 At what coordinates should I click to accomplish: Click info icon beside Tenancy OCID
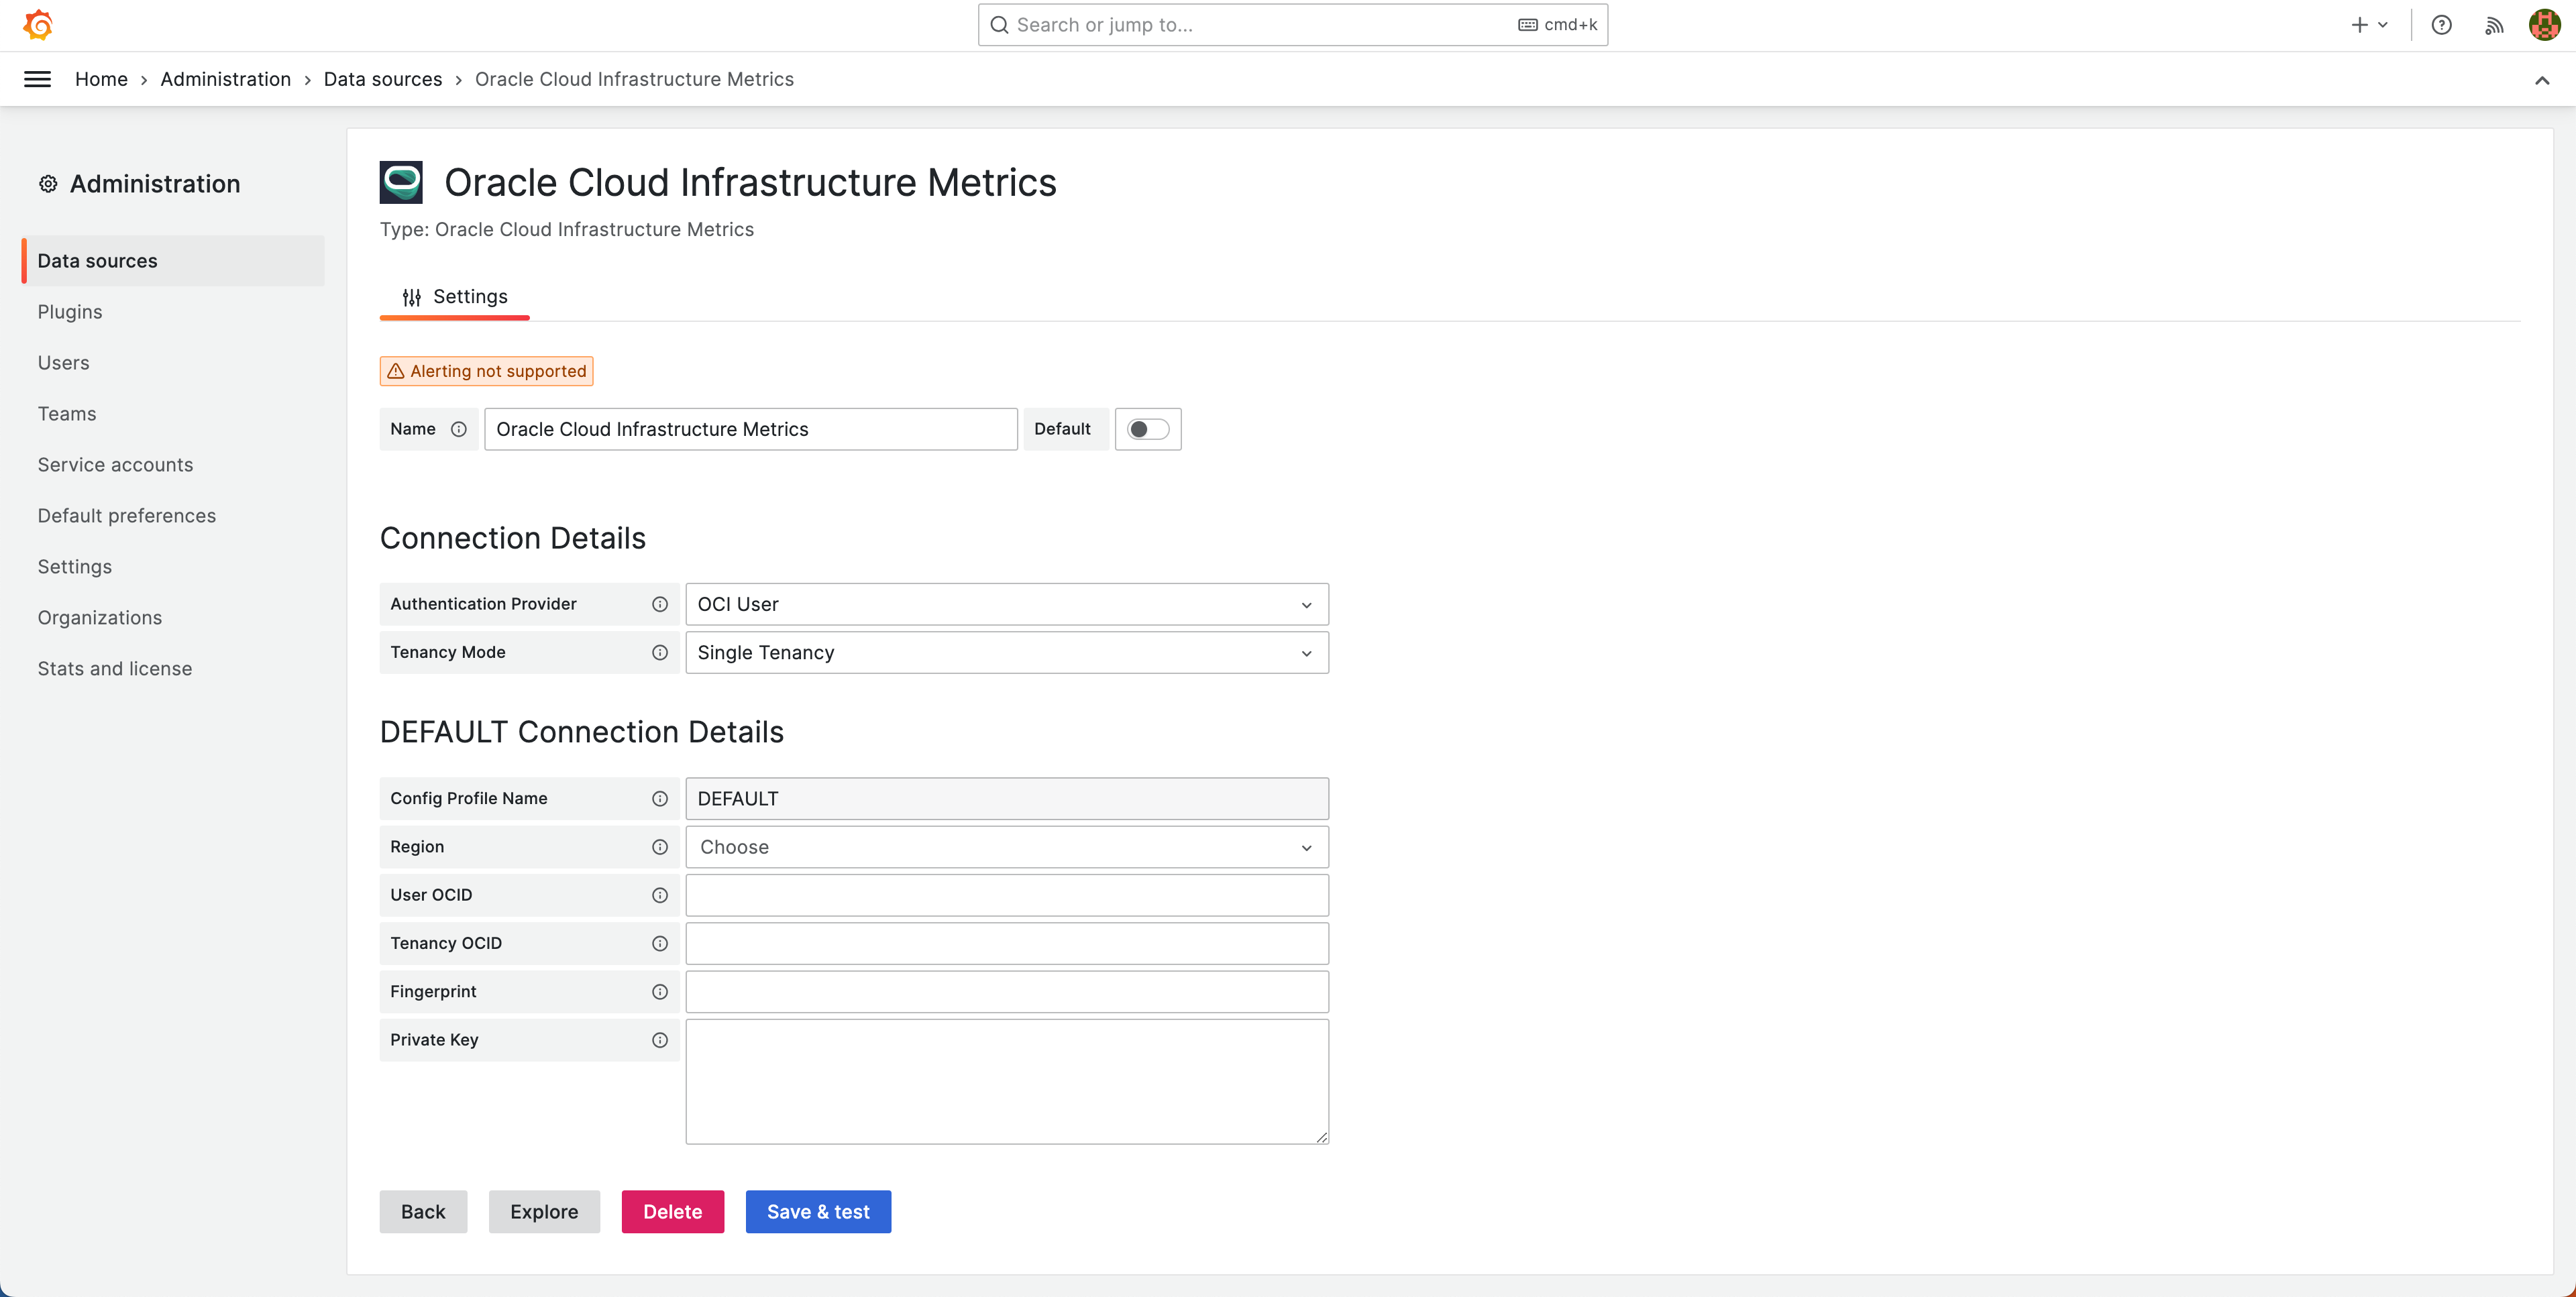pyautogui.click(x=660, y=943)
